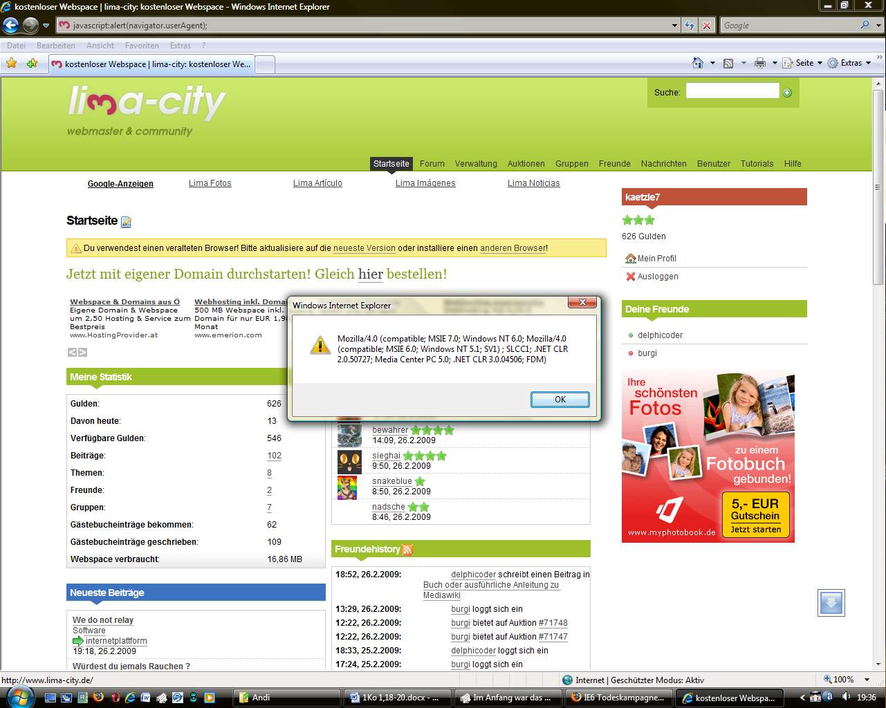
Task: Click the myphotobook Fotobuch advertisement
Action: [708, 457]
